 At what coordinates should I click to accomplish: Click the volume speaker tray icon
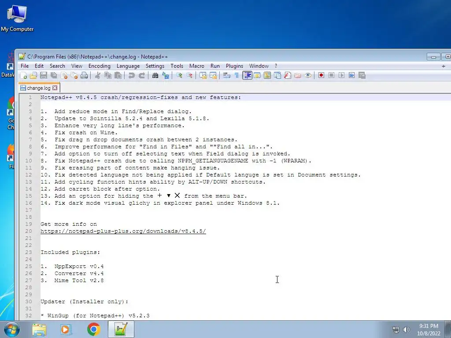coord(406,330)
